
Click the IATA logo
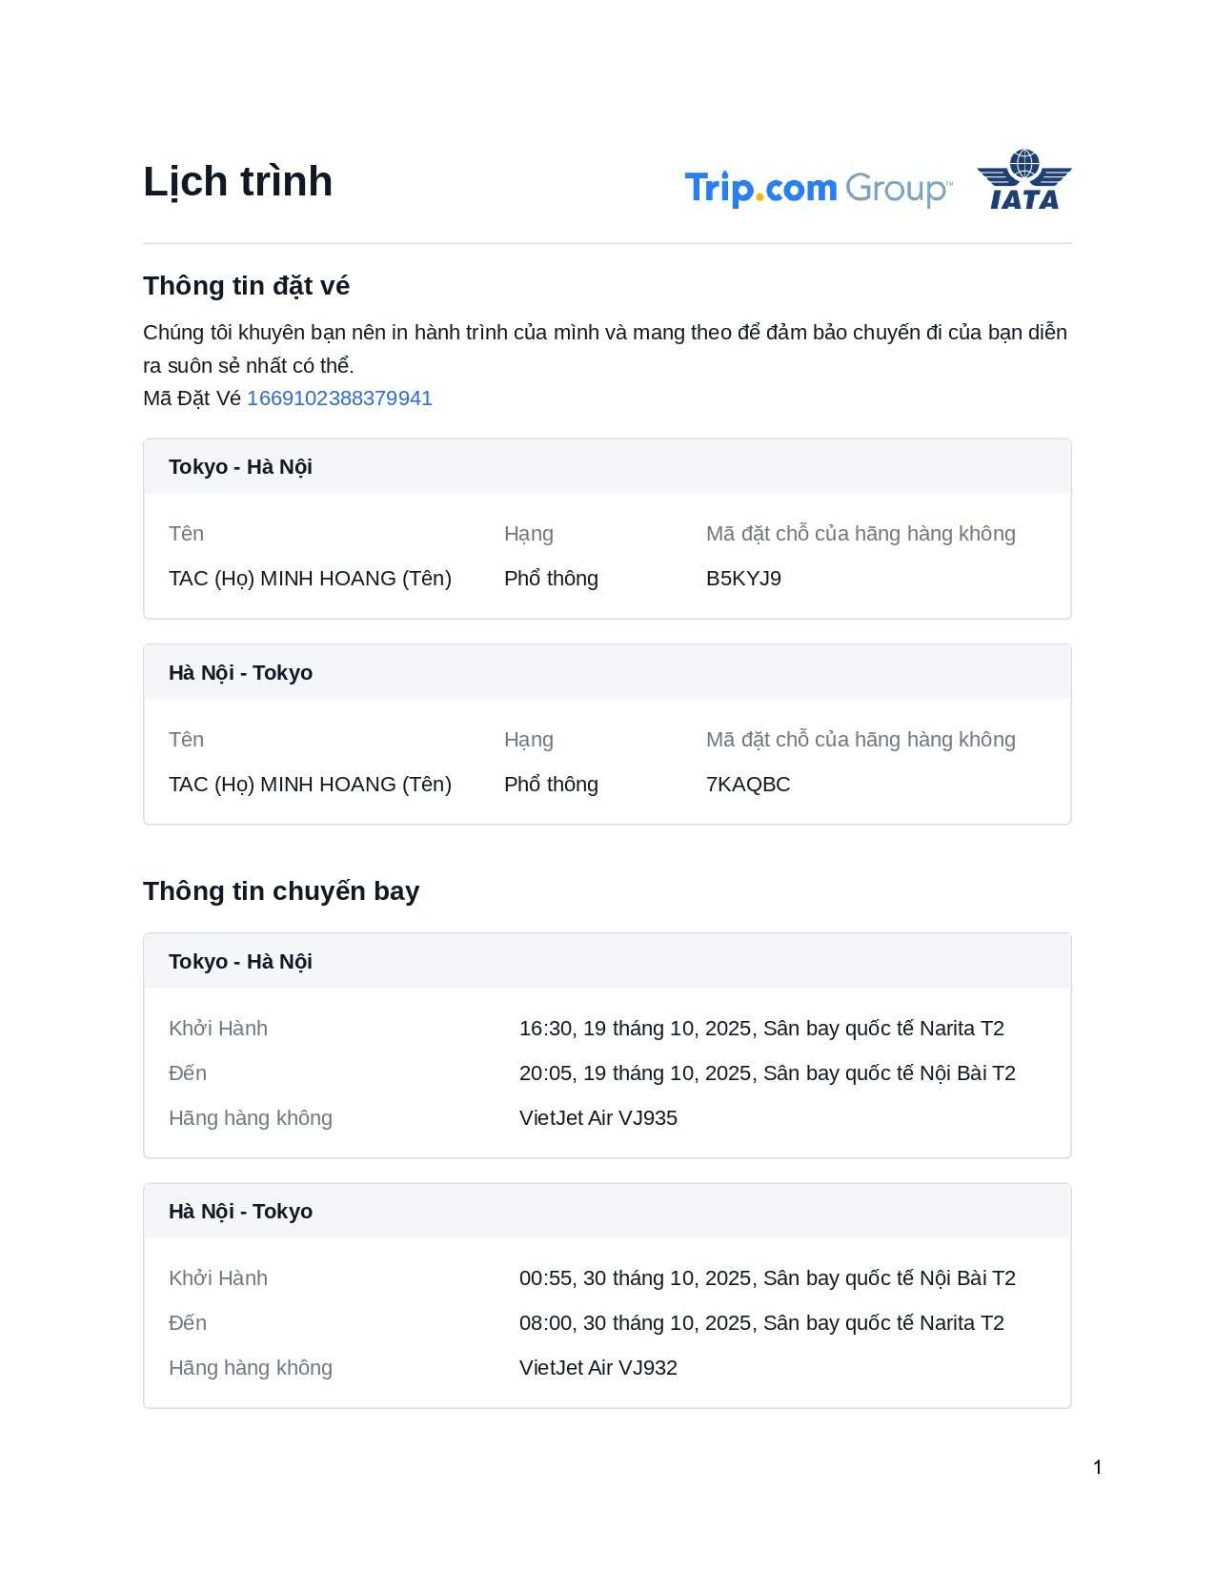click(x=1023, y=180)
